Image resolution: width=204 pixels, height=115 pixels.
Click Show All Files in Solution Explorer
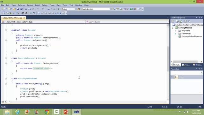(x=177, y=21)
